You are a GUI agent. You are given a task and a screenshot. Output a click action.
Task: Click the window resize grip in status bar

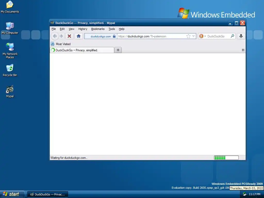tap(244, 158)
